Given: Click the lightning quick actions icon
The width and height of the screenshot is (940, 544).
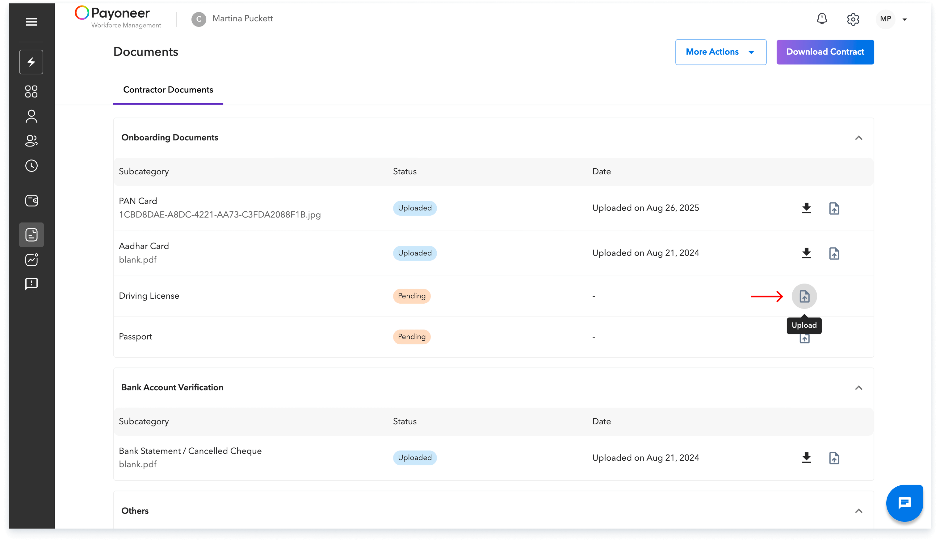Looking at the screenshot, I should (31, 62).
